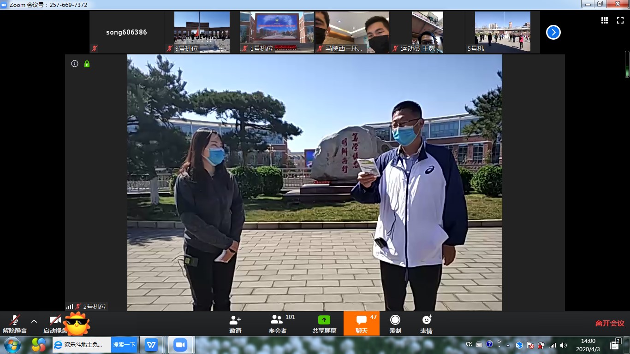630x354 pixels.
Task: Click Leave Meeting (离开会议)
Action: (x=610, y=324)
